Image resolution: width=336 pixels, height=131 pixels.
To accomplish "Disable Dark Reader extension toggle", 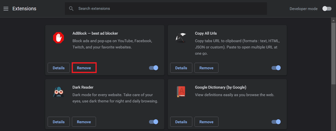I will tap(154, 122).
